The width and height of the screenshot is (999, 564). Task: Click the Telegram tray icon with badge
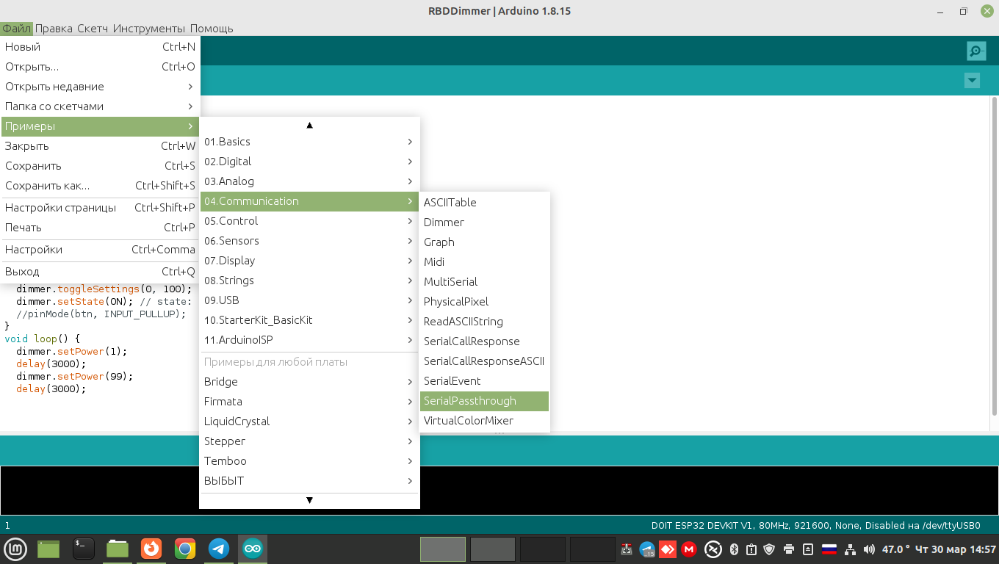click(647, 549)
